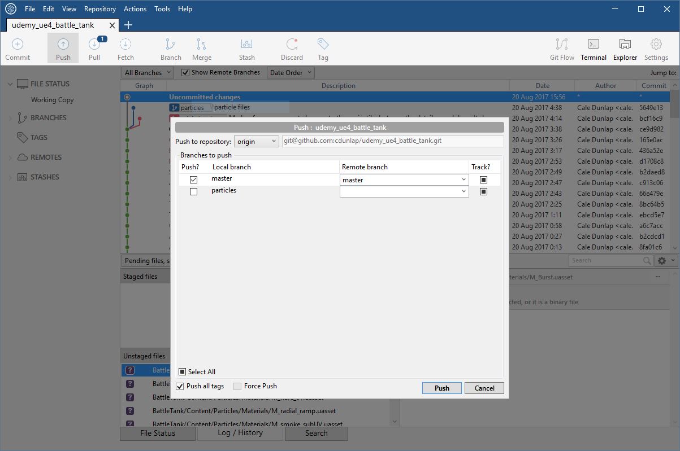The height and width of the screenshot is (451, 680).
Task: Toggle tracking for master branch
Action: (483, 179)
